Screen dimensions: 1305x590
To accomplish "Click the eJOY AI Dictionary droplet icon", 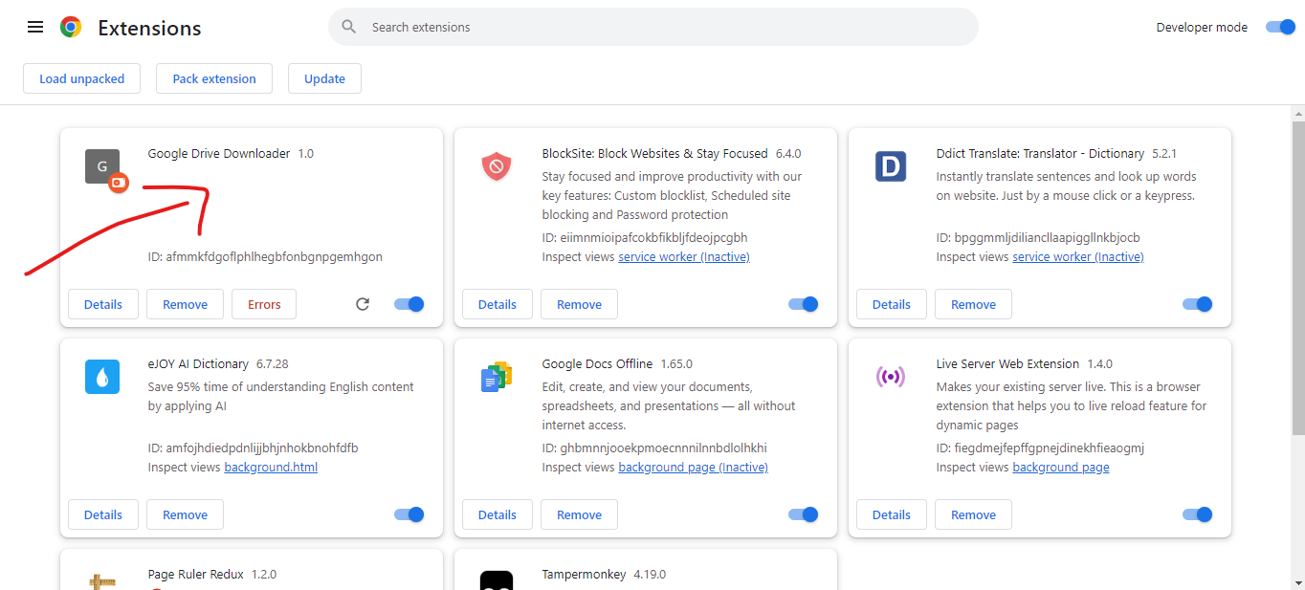I will [101, 377].
